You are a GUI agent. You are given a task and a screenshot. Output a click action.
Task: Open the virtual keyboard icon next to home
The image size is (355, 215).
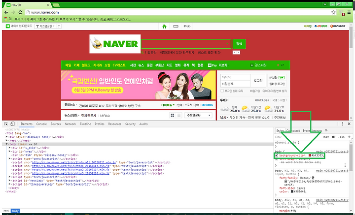click(x=176, y=27)
